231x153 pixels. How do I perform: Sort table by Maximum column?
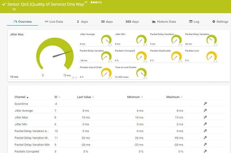175,97
